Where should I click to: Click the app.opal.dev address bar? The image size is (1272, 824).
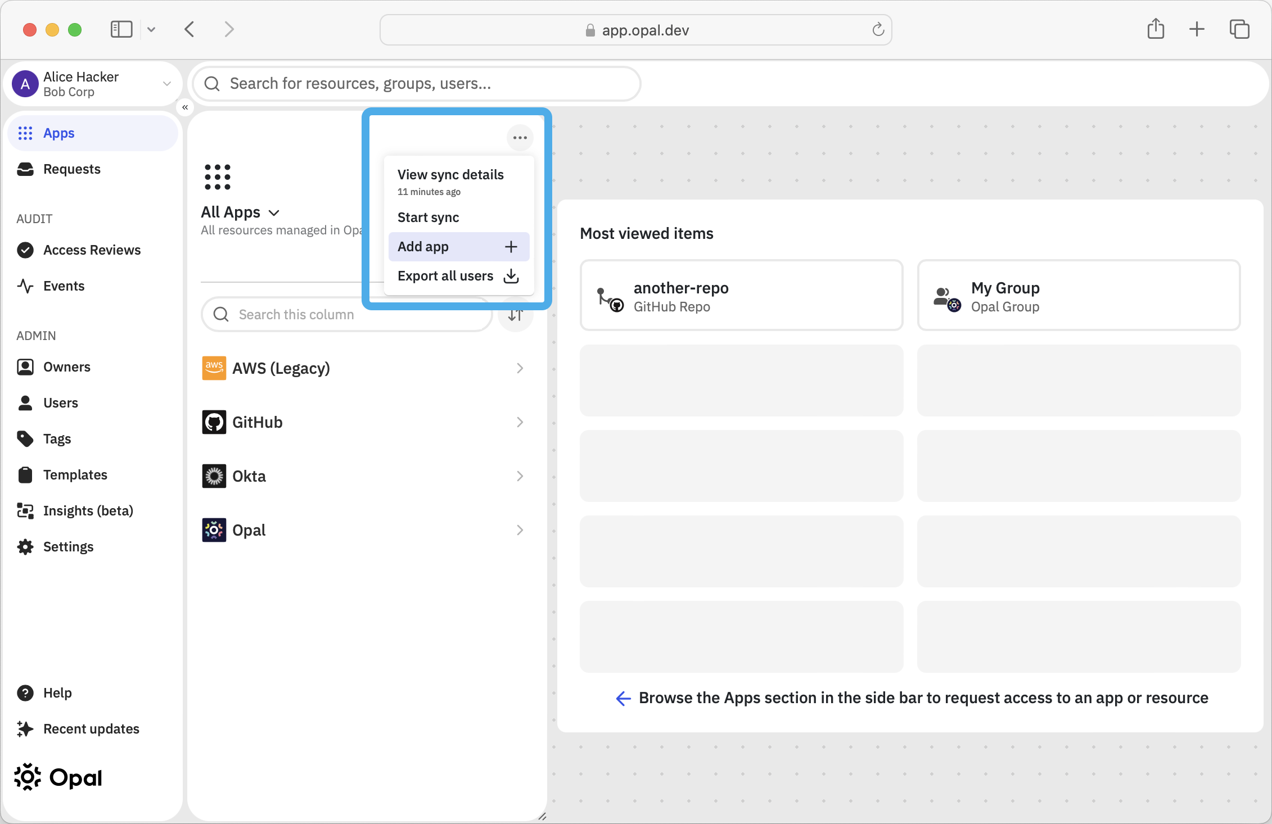636,30
